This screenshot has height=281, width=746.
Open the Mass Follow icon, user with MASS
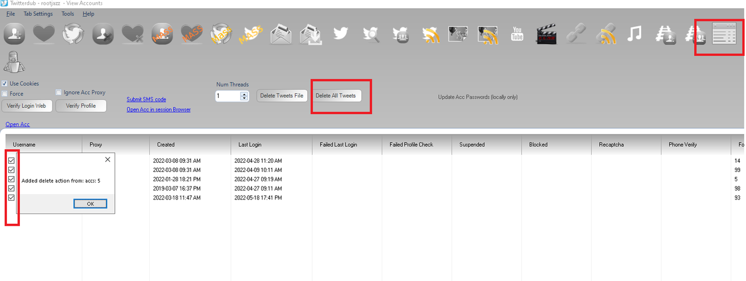163,34
